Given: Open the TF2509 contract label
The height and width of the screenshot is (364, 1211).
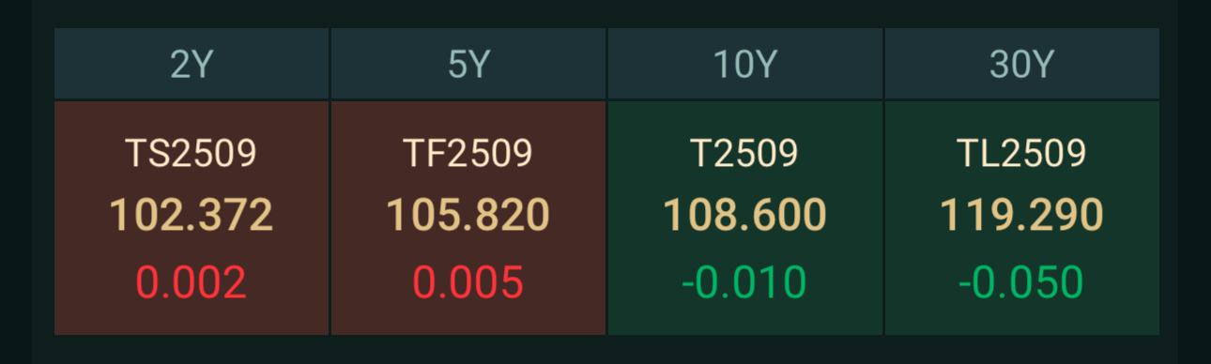Looking at the screenshot, I should coord(468,154).
